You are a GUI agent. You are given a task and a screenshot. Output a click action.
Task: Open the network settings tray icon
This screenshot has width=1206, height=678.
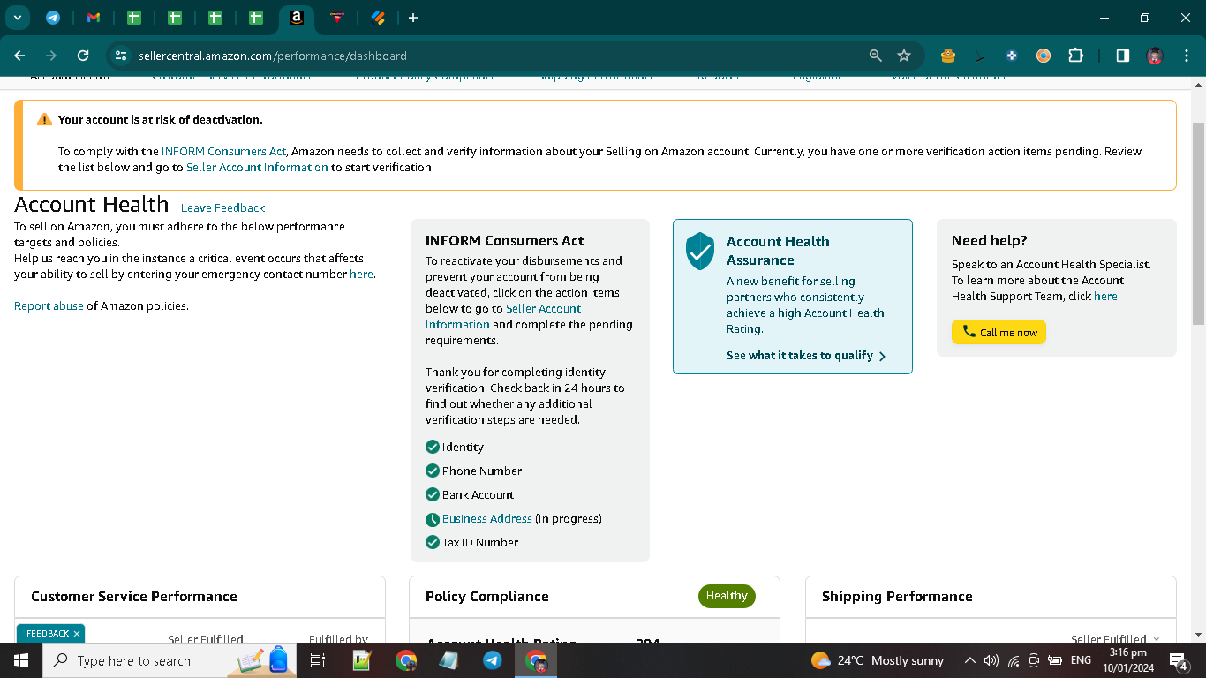pyautogui.click(x=1013, y=660)
